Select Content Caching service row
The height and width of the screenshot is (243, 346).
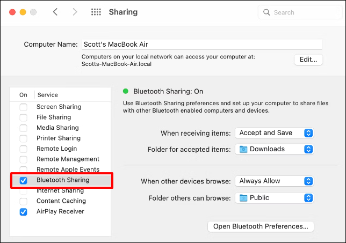[x=60, y=201]
